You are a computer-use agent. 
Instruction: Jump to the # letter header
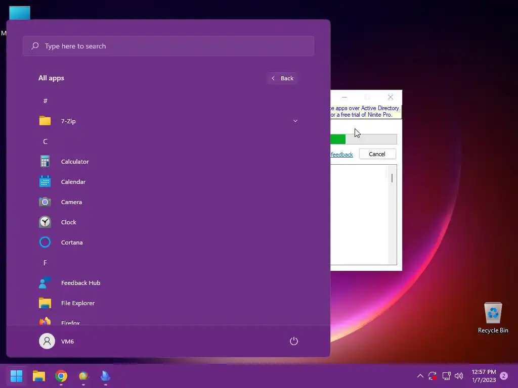tap(45, 101)
